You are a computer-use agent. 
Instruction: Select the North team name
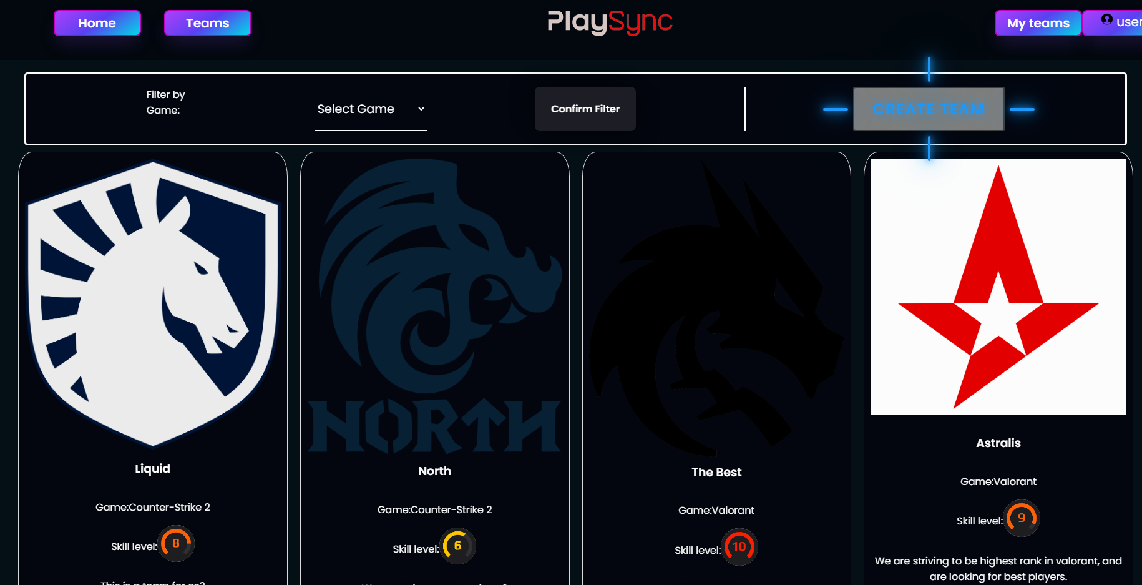(x=435, y=471)
